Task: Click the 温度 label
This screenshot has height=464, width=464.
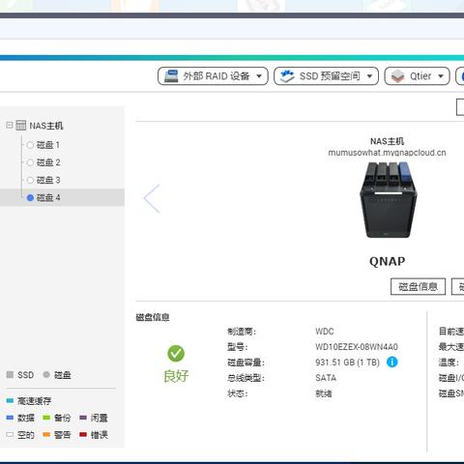Action: tap(449, 362)
